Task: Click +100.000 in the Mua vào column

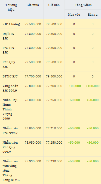Action: [74, 86]
